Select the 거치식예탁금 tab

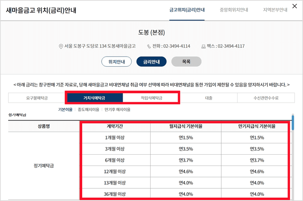pos(94,98)
